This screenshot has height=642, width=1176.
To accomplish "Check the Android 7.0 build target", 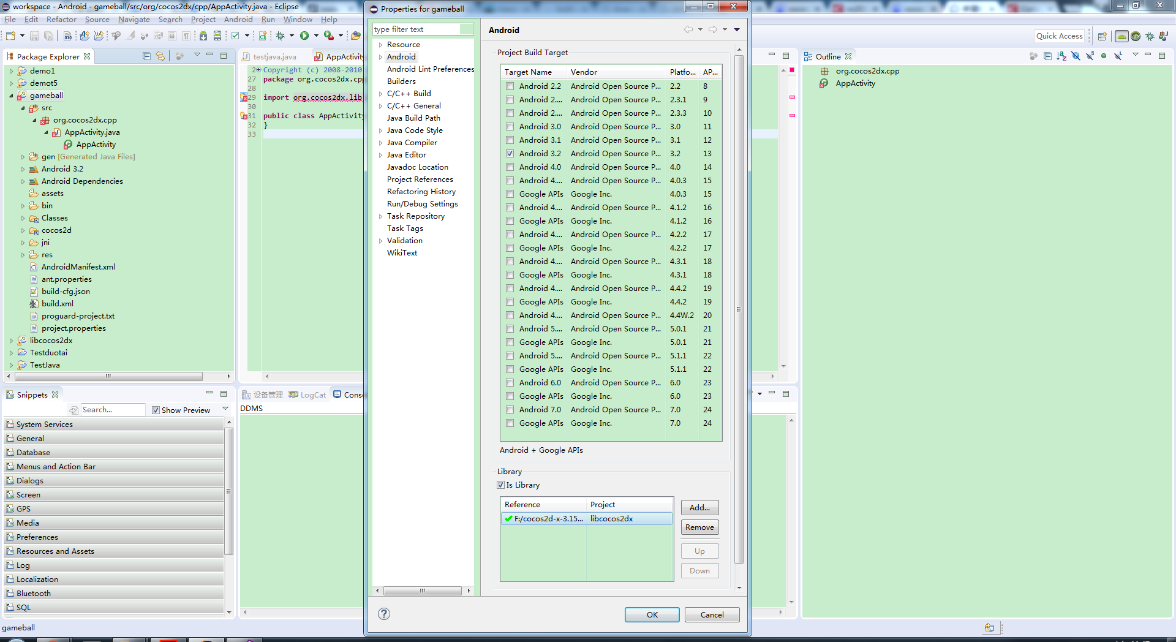I will (x=510, y=410).
